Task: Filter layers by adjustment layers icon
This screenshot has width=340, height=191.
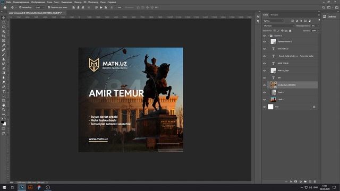Action: pyautogui.click(x=296, y=21)
